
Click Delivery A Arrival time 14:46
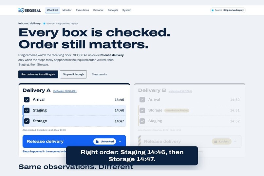pos(119,100)
